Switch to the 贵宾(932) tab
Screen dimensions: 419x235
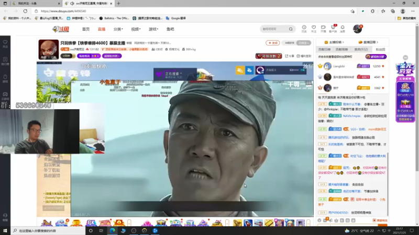coord(361,49)
